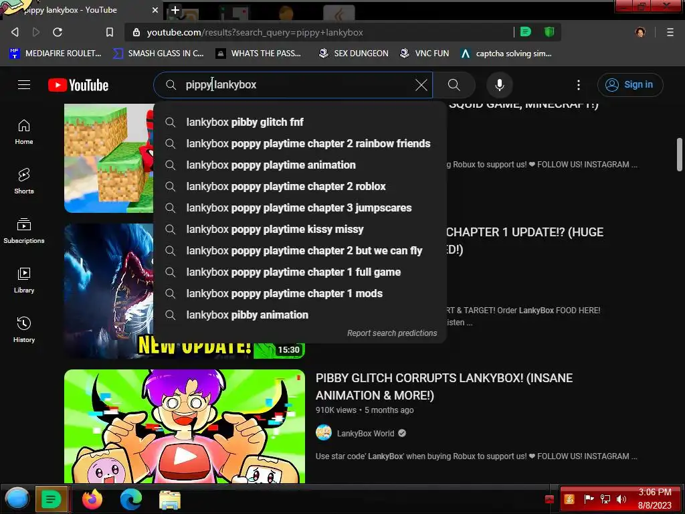Select suggestion chapter 2 rainbow friends

click(x=300, y=143)
